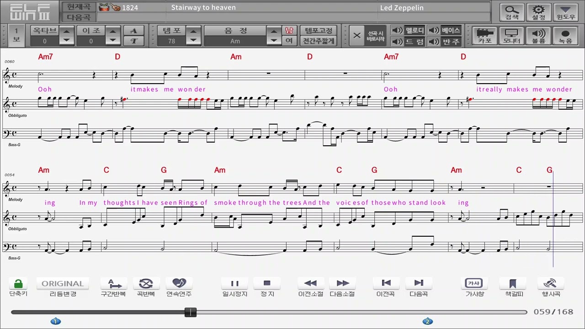Click the bold A font style button
The image size is (585, 329).
coord(134,31)
